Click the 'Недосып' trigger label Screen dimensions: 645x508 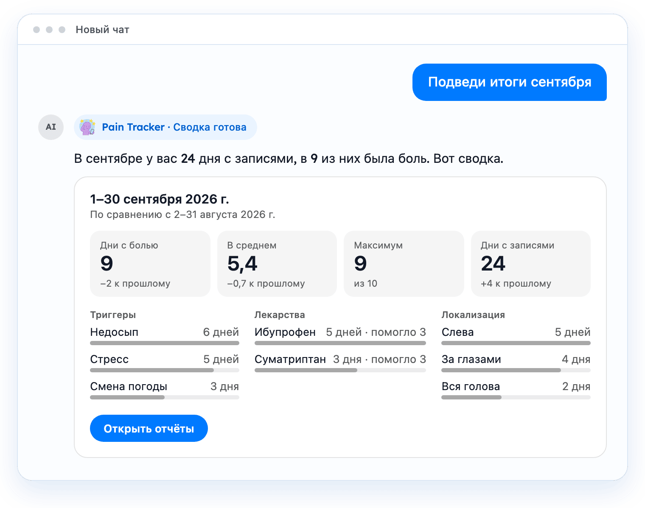(x=114, y=332)
